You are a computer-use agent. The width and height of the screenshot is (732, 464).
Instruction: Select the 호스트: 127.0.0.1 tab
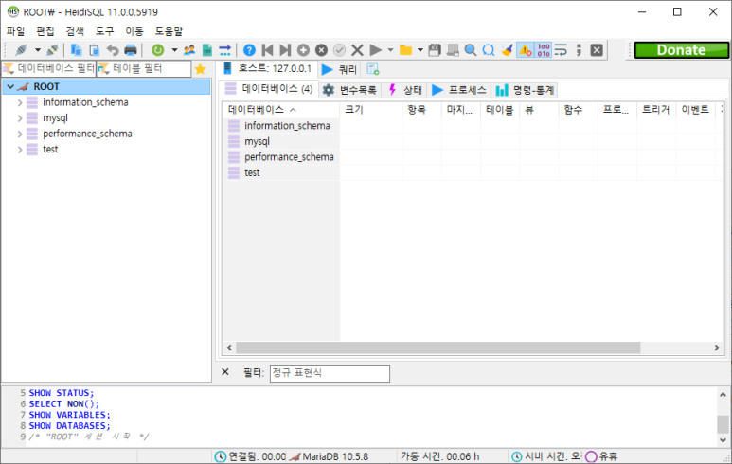(x=267, y=68)
